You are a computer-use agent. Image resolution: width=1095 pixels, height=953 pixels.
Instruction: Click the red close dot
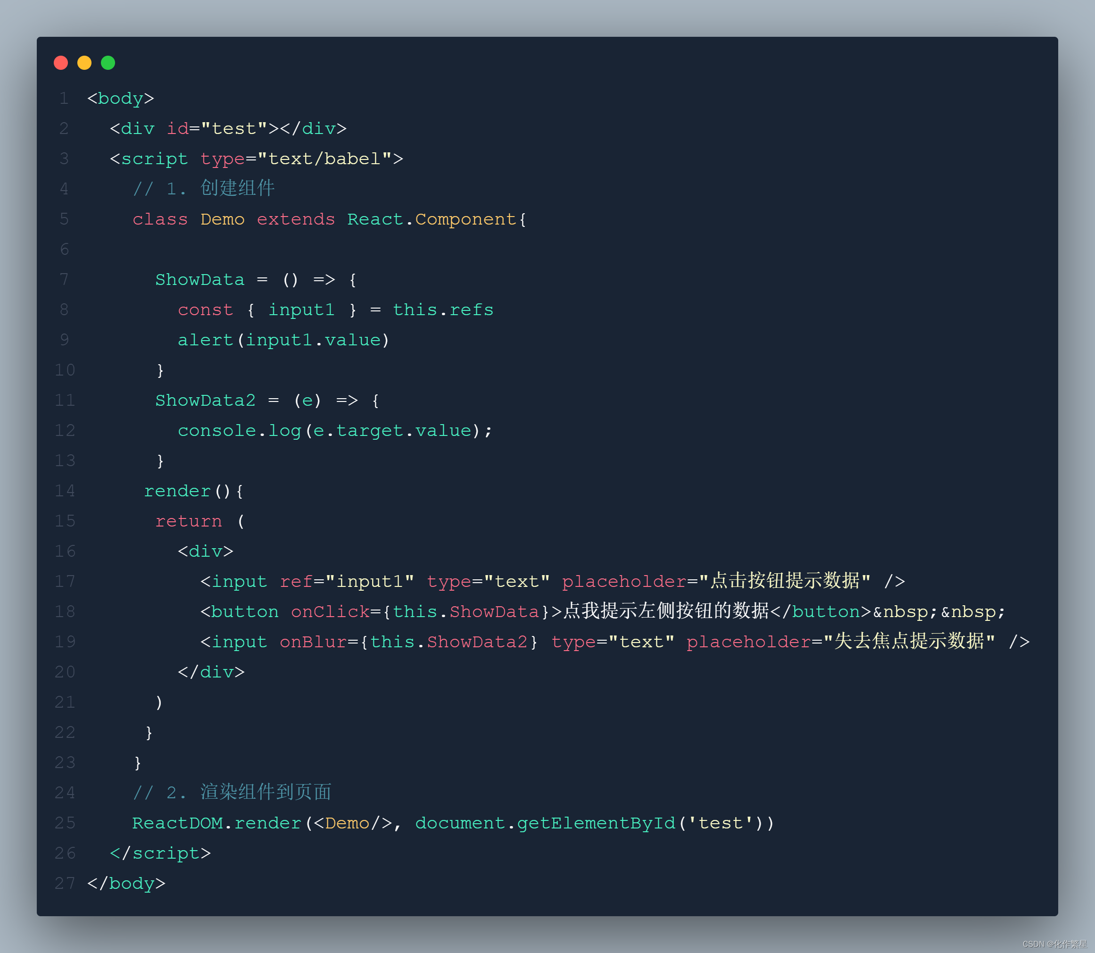tap(61, 63)
